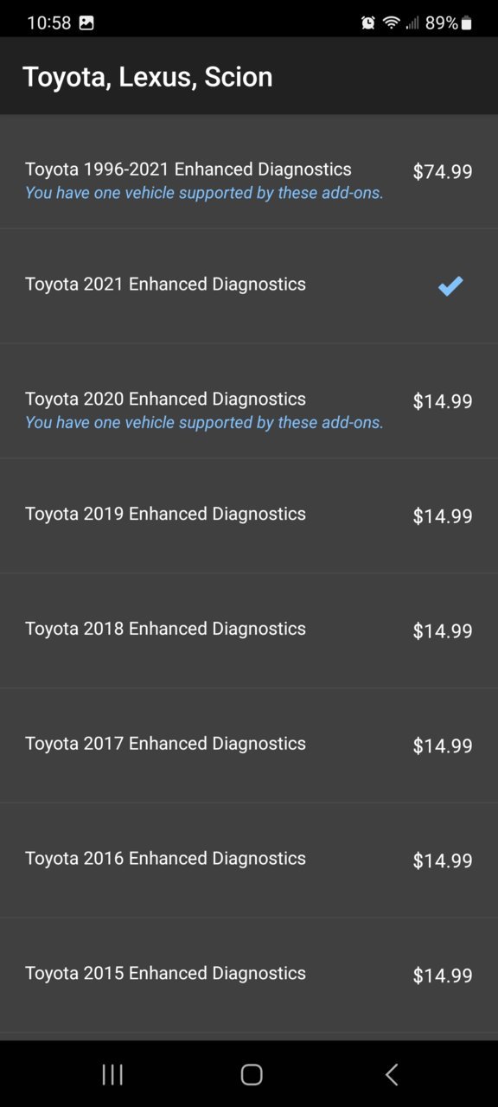Tap the Android home button

(x=252, y=1074)
